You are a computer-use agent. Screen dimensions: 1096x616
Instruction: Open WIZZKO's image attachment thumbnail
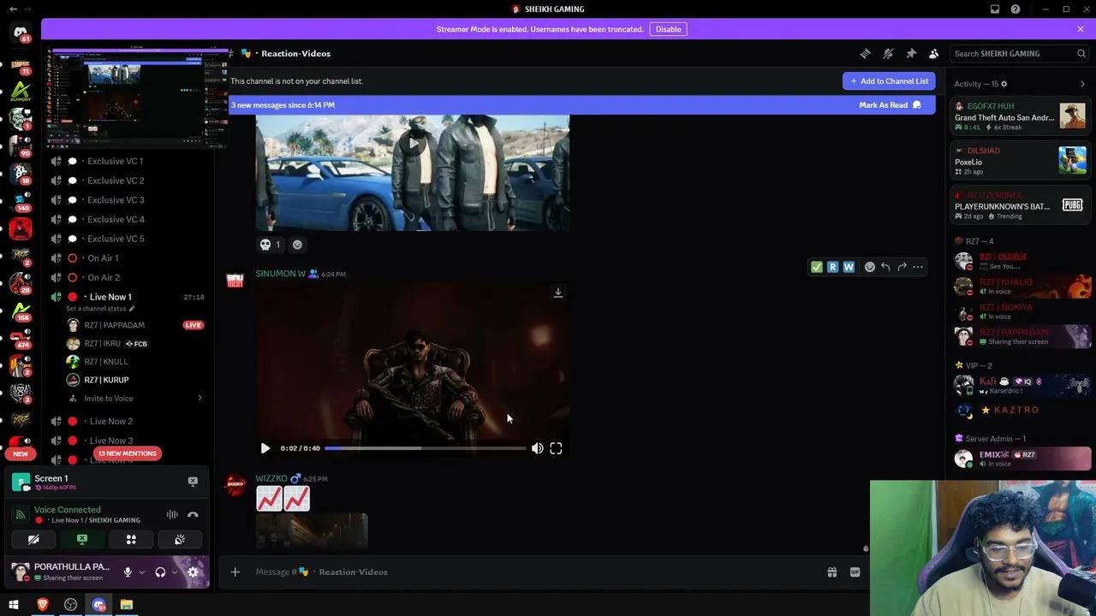pyautogui.click(x=312, y=530)
